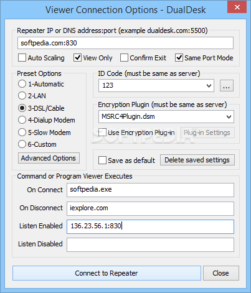Select the 1-Automatic preset
Image resolution: width=251 pixels, height=293 pixels.
pyautogui.click(x=22, y=84)
